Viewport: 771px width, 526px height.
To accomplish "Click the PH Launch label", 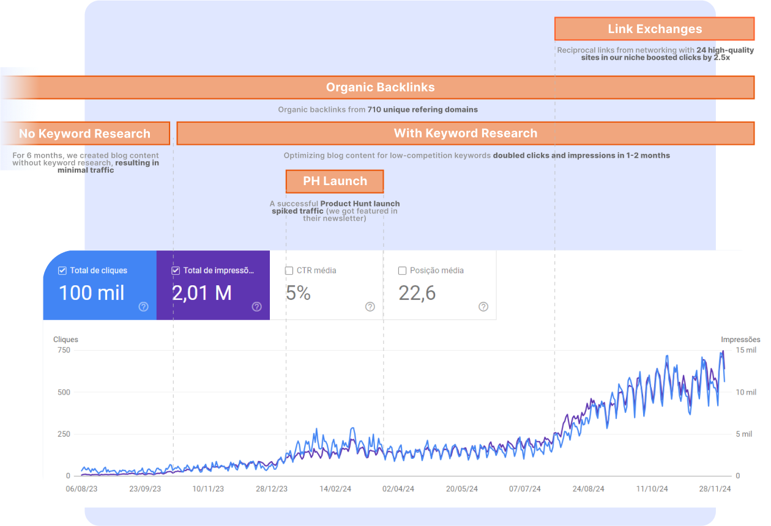I will [335, 181].
